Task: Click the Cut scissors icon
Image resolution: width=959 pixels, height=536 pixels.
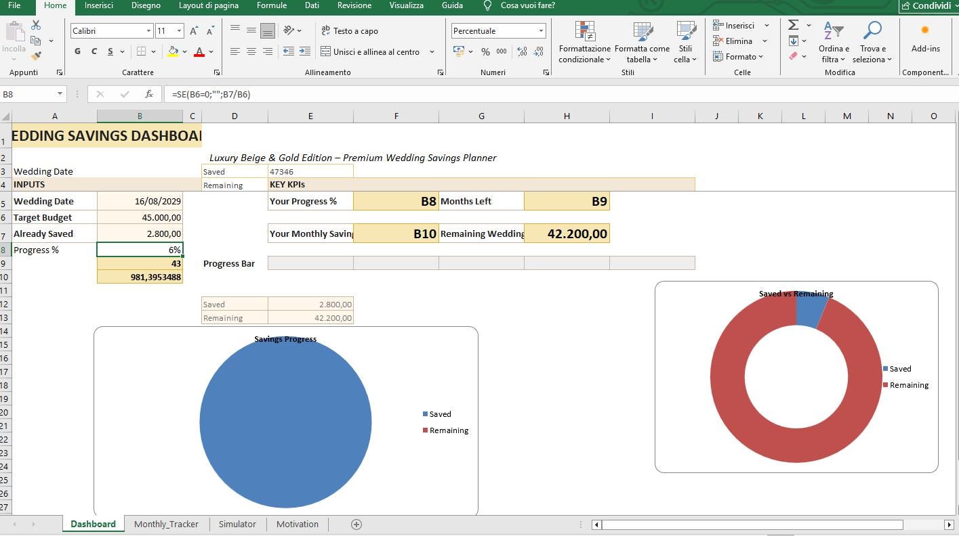Action: 36,25
